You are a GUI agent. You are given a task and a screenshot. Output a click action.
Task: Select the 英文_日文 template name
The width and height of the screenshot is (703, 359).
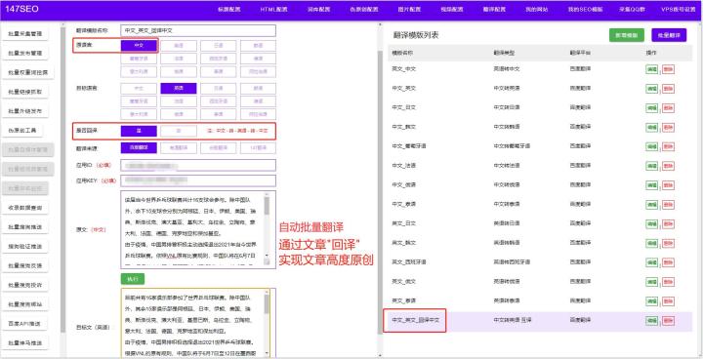[x=403, y=223]
